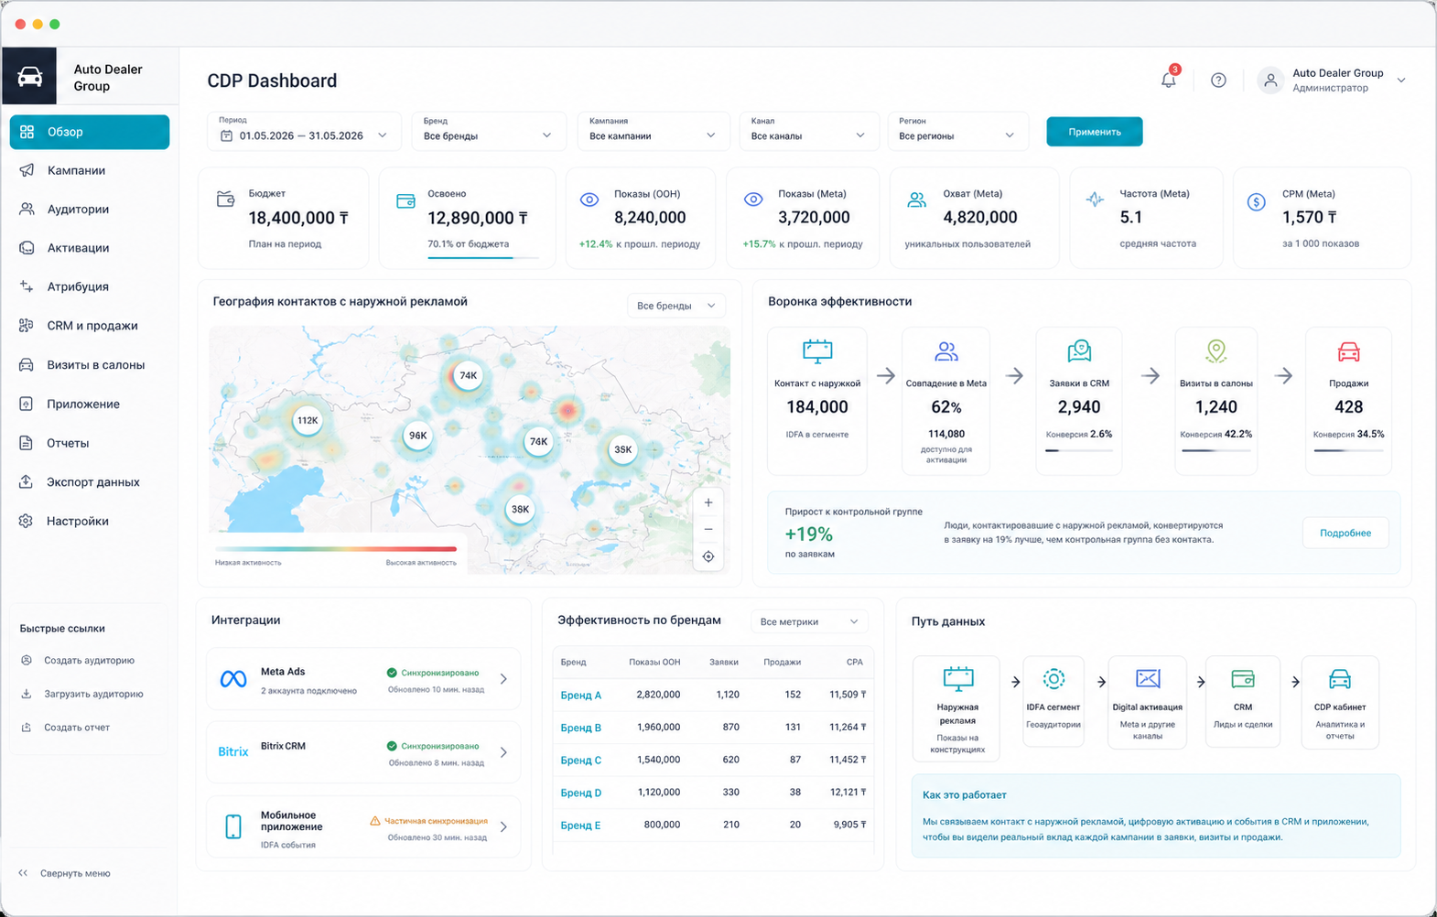
Task: Click the IDFA сегмент target icon
Action: (x=1053, y=679)
